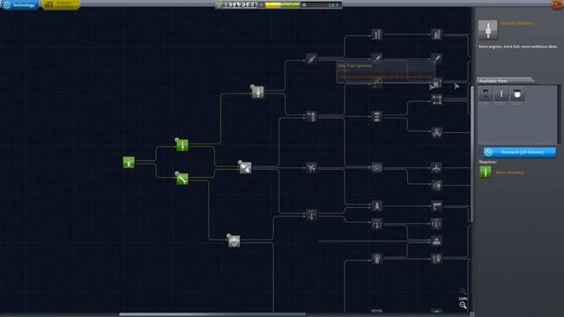The image size is (564, 317).
Task: Select the Advanced Construction strut node
Action: coord(376,116)
